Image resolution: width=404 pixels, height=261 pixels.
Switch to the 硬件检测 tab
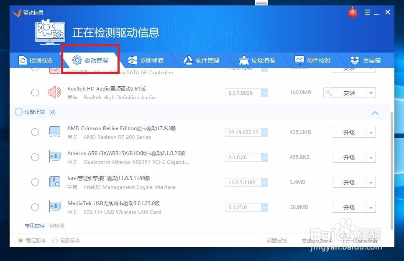[x=312, y=60]
